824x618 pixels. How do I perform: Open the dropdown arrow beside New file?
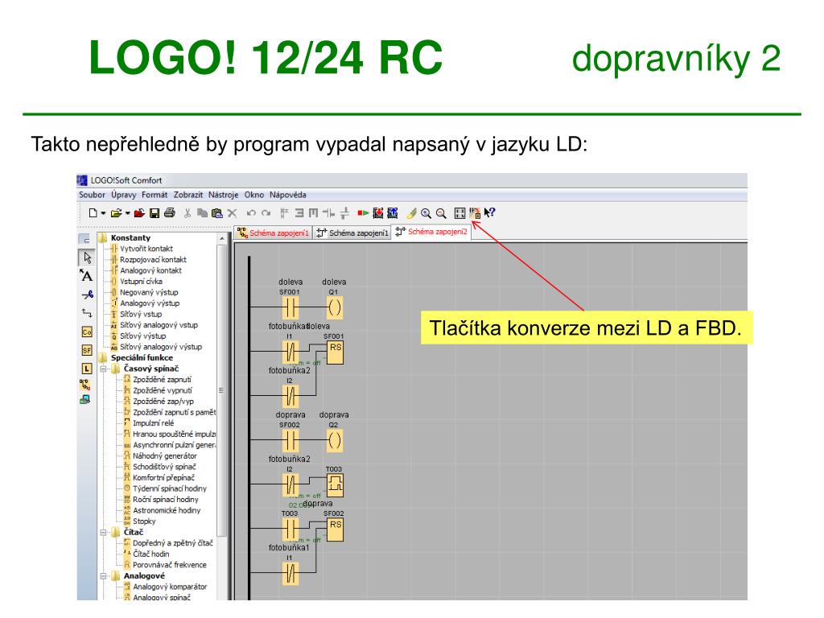(x=103, y=213)
